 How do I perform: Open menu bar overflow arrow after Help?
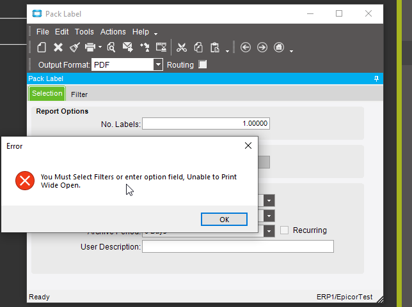(155, 34)
